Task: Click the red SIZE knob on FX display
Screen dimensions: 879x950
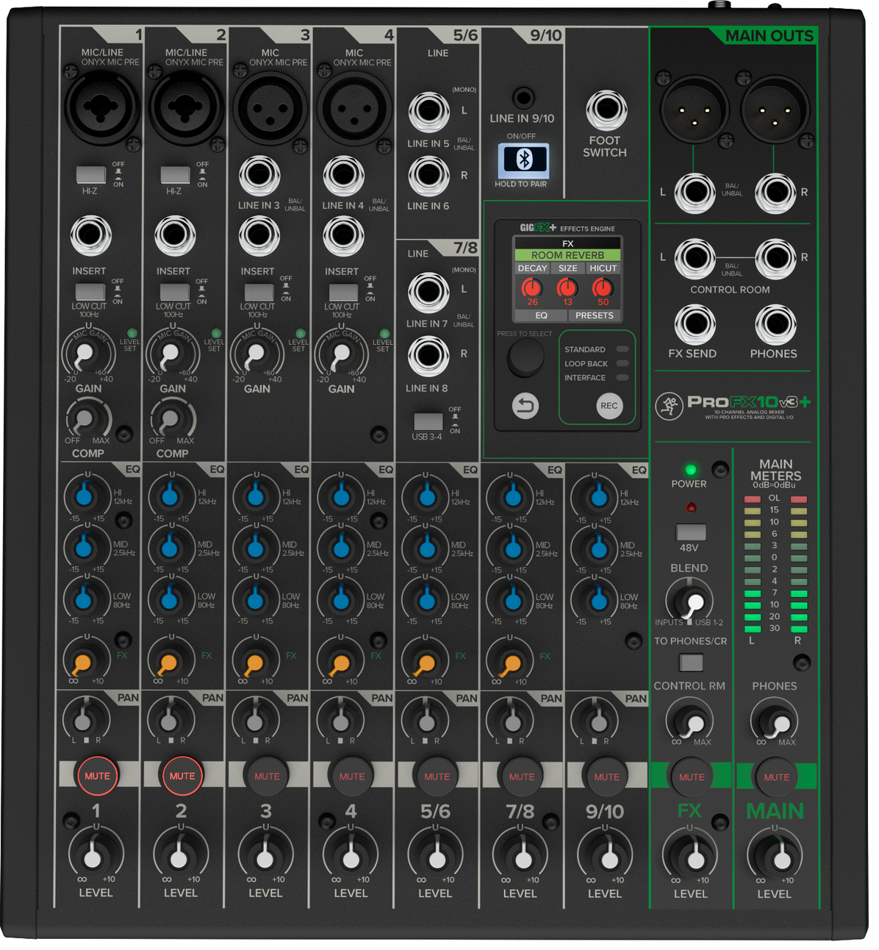Action: 567,287
